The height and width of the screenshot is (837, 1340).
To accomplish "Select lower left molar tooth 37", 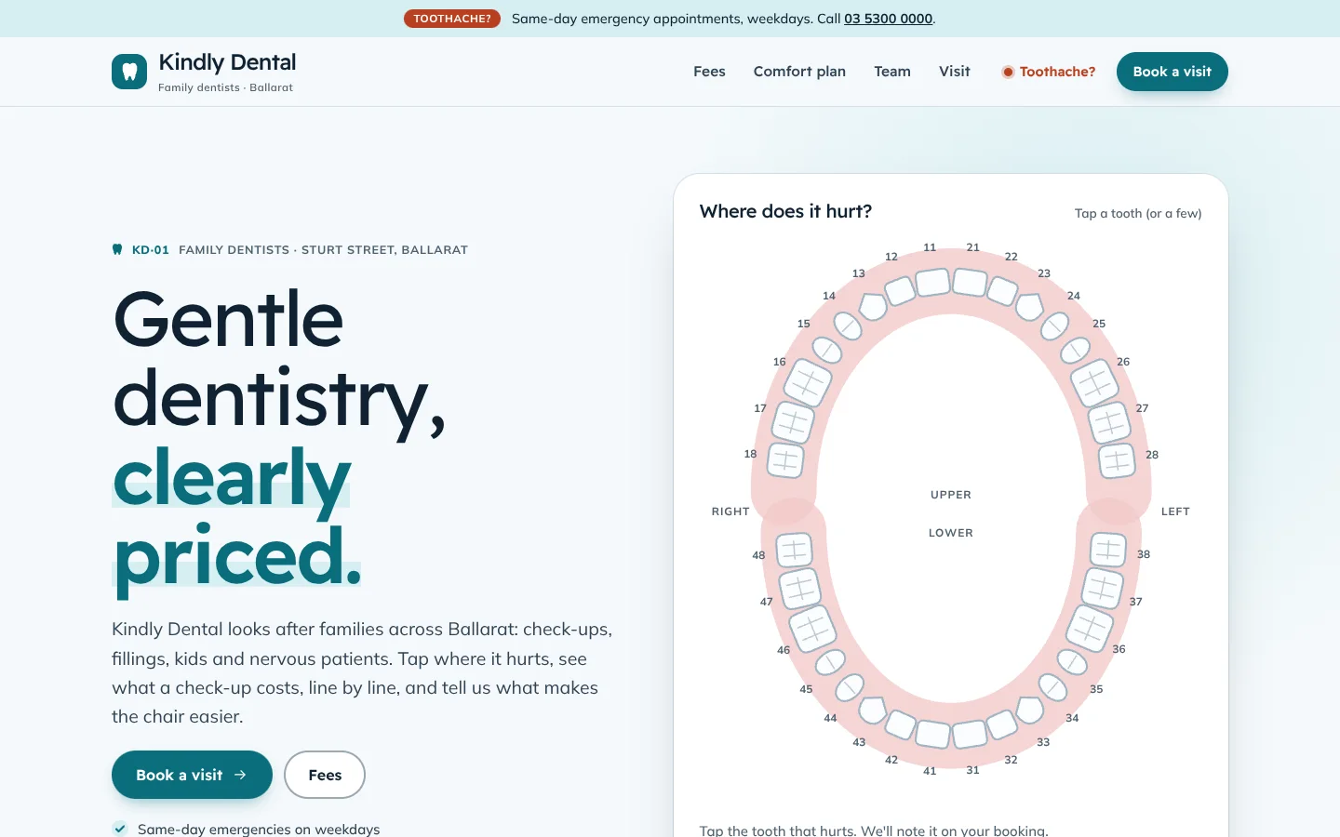I will [1103, 588].
